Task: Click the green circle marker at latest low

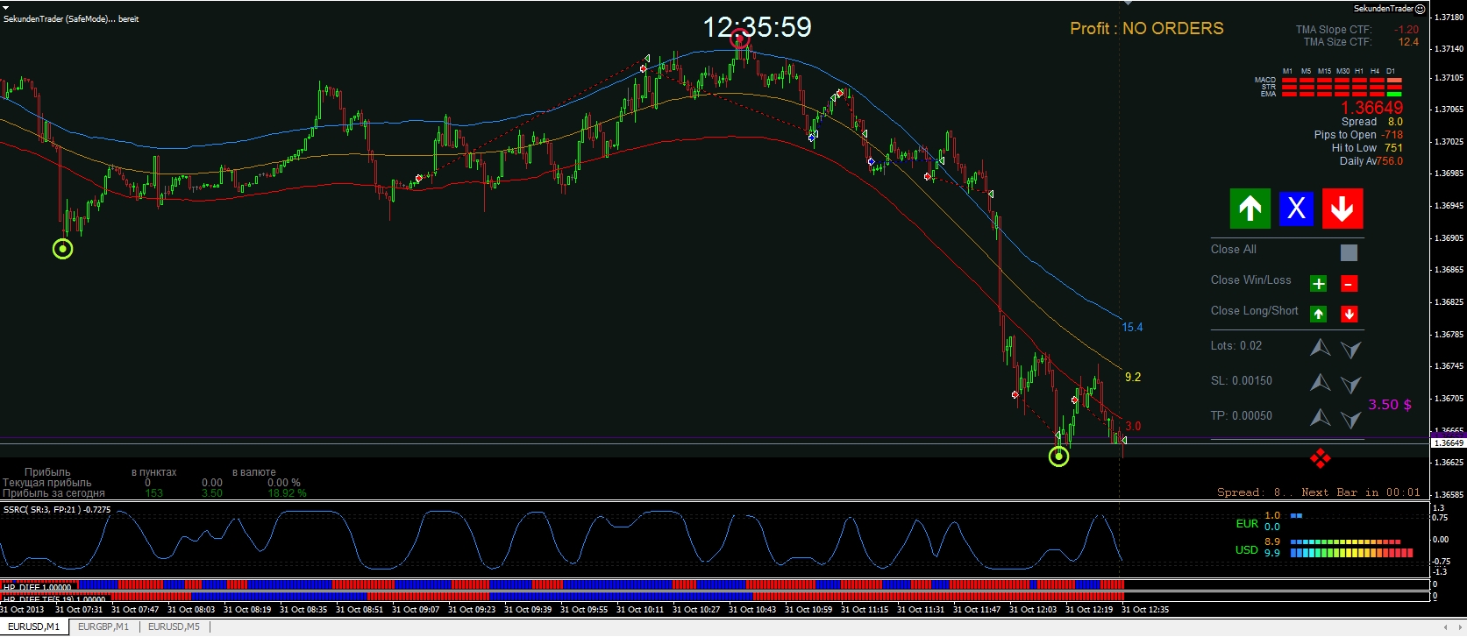Action: tap(1058, 457)
